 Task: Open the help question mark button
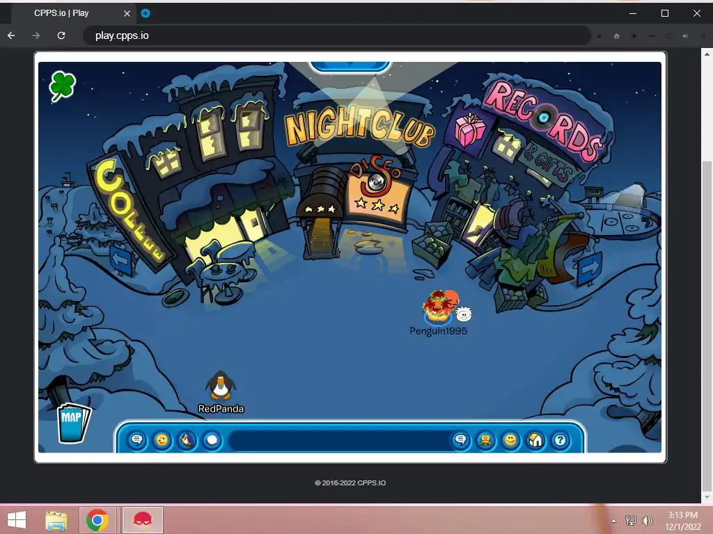561,440
